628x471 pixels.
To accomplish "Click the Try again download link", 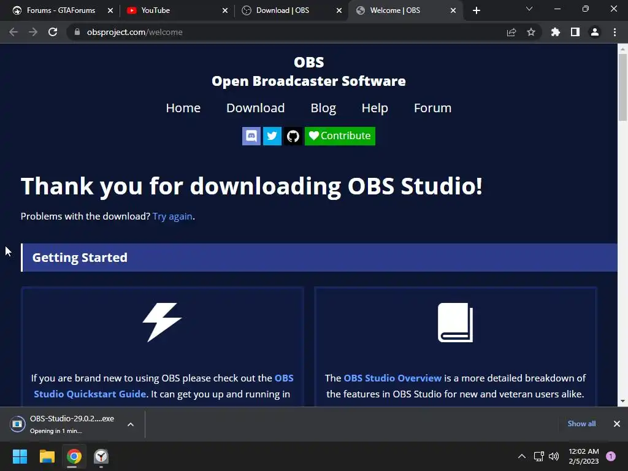I will pyautogui.click(x=172, y=216).
